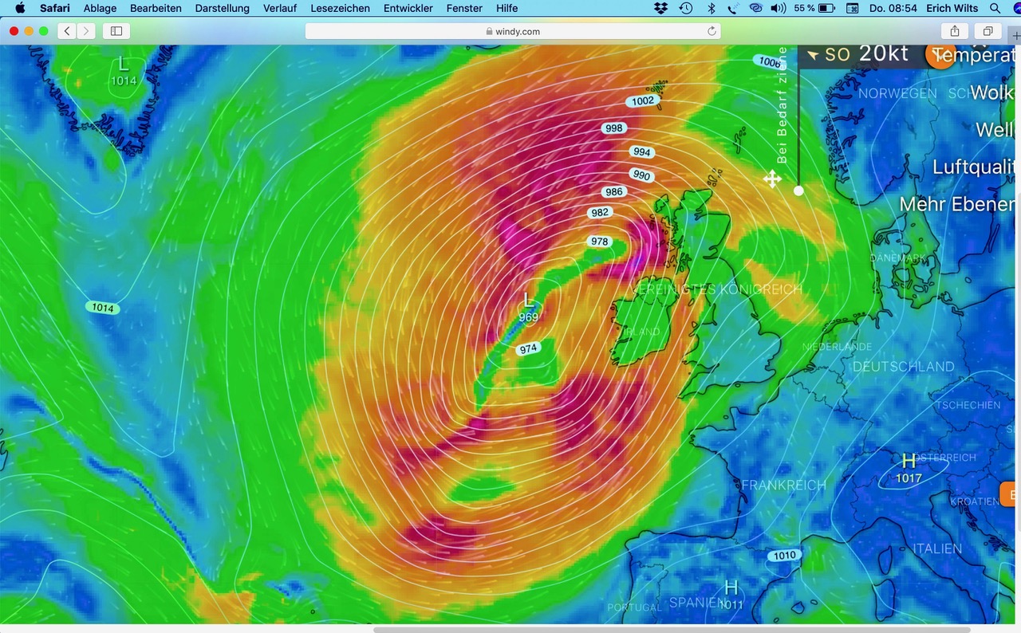Open the Safari menu
This screenshot has width=1021, height=633.
[x=55, y=8]
